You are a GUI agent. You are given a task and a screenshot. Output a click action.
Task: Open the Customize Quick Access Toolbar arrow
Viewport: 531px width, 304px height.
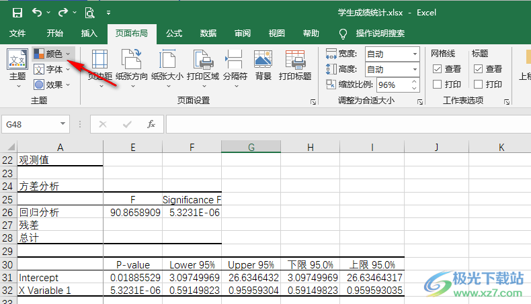[x=108, y=13]
